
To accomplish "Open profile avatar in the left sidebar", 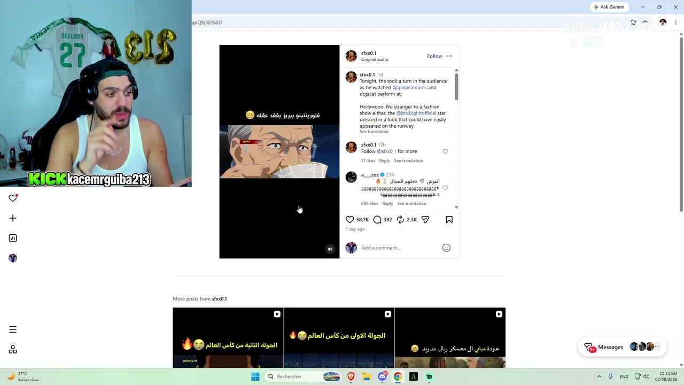I will pyautogui.click(x=13, y=258).
